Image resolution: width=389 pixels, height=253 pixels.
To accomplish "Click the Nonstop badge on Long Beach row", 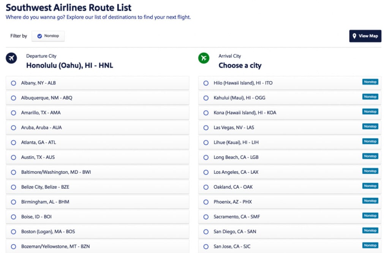I will pos(370,156).
